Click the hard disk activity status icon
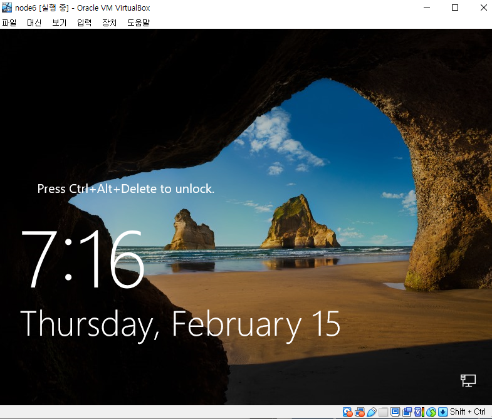492x419 pixels. (347, 411)
